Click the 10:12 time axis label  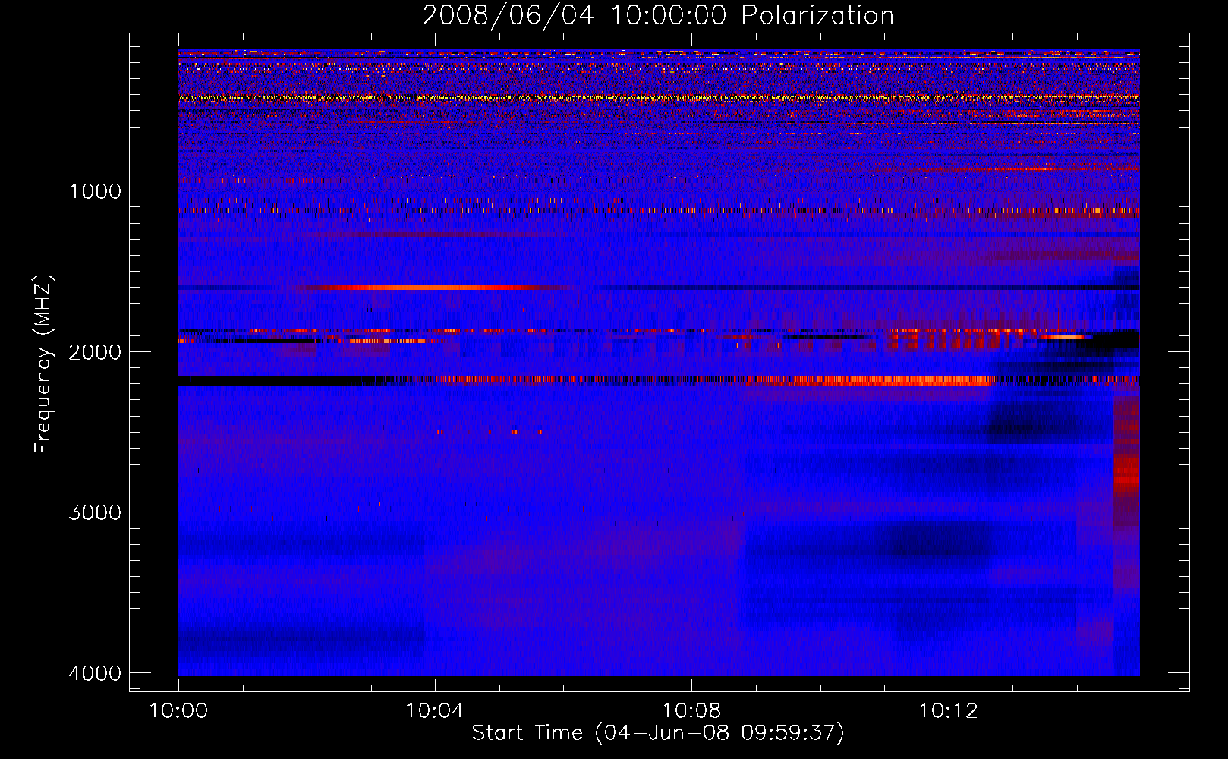pyautogui.click(x=948, y=710)
